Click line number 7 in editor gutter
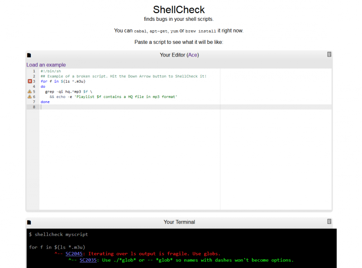 coord(34,102)
